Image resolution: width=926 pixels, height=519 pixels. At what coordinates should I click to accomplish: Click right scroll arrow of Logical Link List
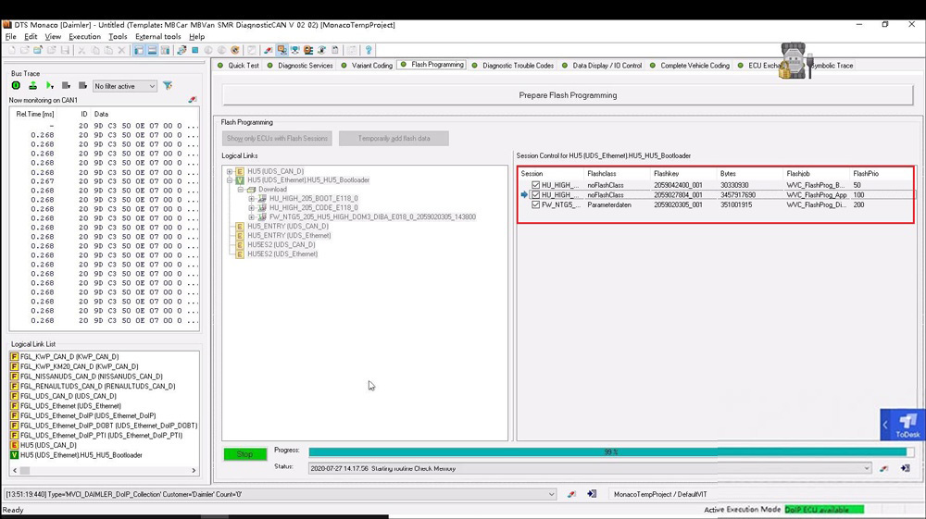coord(194,471)
